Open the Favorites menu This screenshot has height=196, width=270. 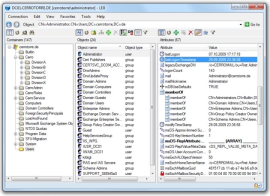click(67, 16)
